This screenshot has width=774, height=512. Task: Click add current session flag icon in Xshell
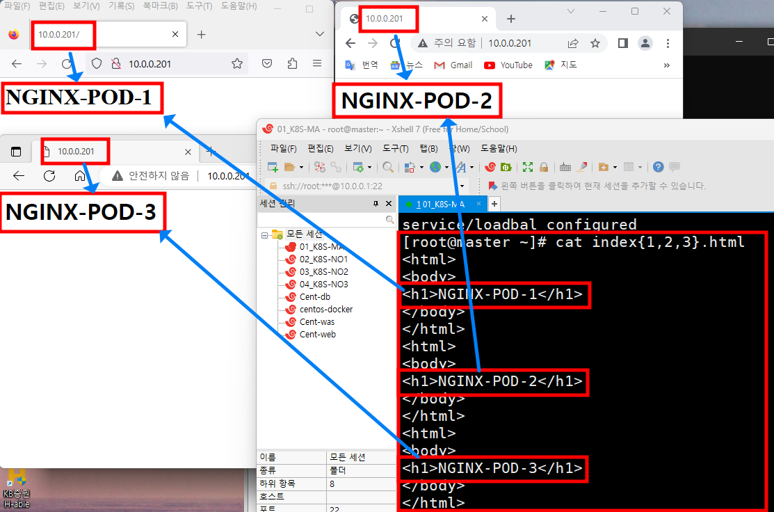(x=492, y=186)
